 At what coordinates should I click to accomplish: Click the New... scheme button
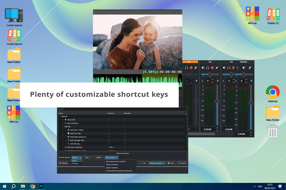[x=88, y=157]
